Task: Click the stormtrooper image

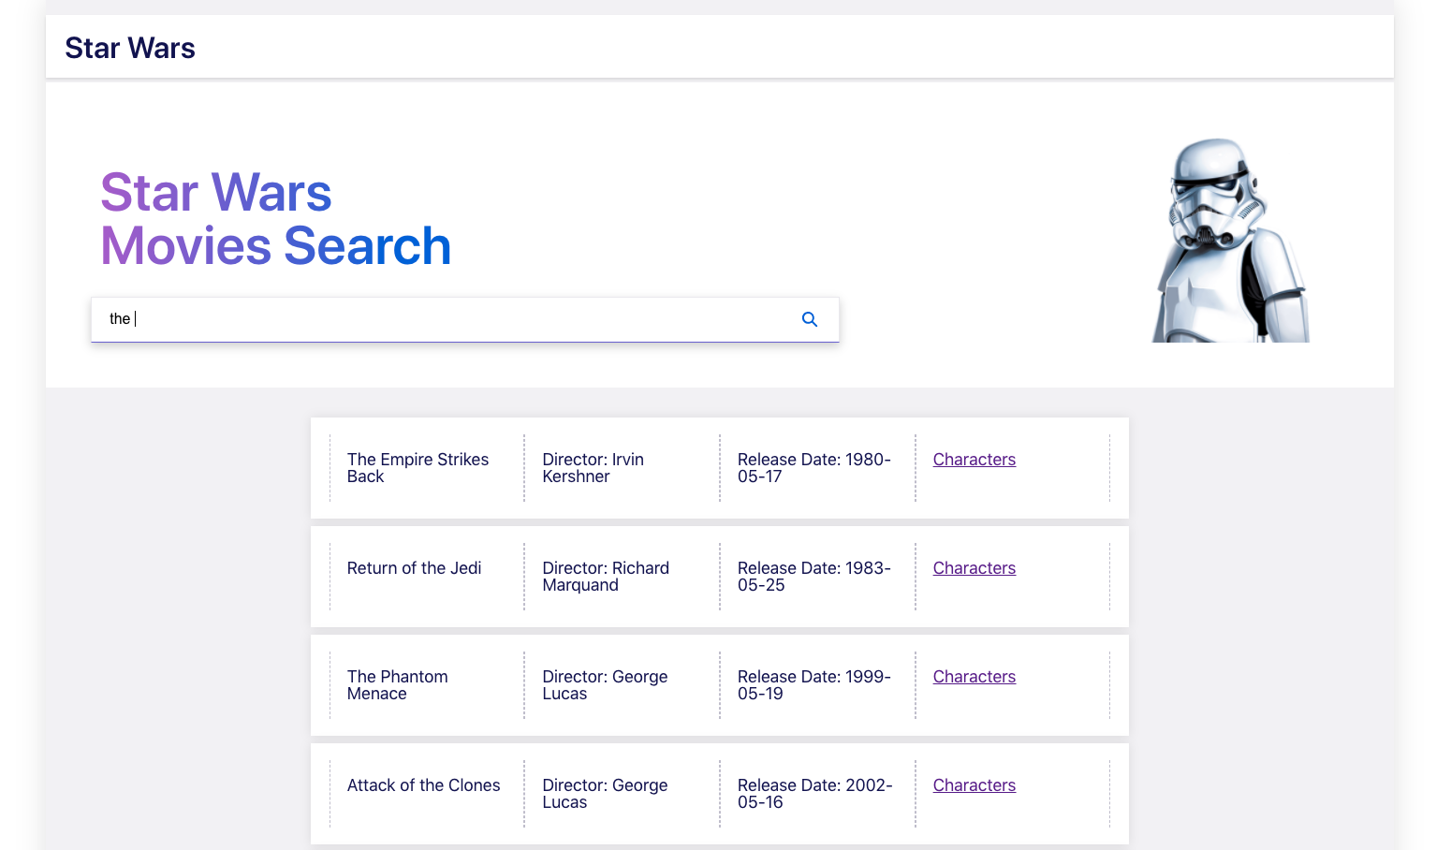Action: click(x=1230, y=240)
